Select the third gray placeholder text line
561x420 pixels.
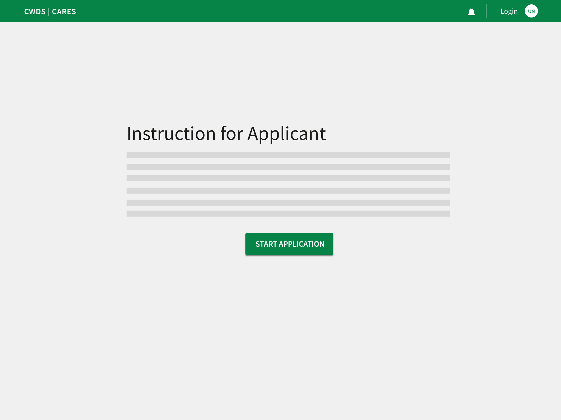pos(288,178)
